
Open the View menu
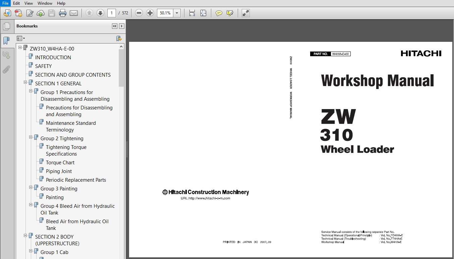(29, 3)
